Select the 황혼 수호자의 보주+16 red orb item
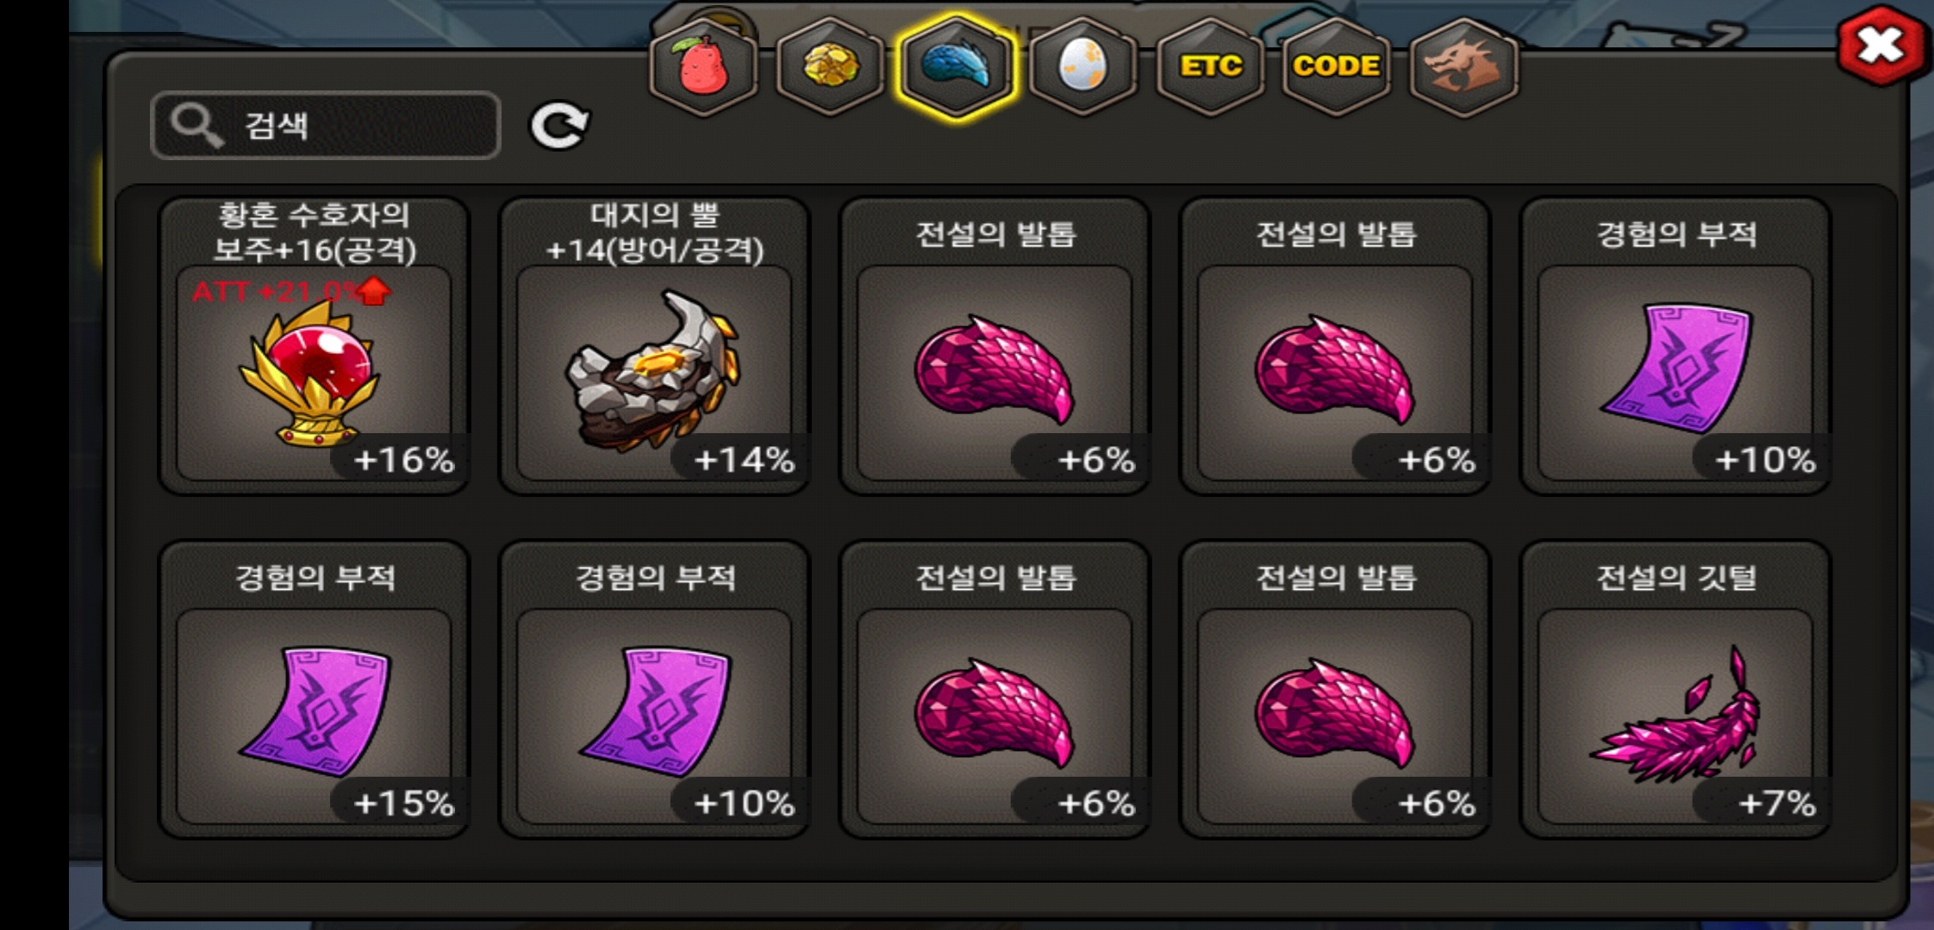Screen dimensions: 1934x930 315,346
